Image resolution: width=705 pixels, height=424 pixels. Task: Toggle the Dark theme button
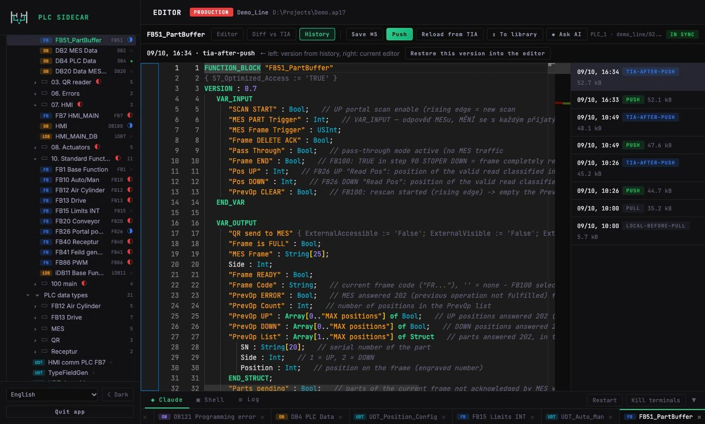point(118,395)
